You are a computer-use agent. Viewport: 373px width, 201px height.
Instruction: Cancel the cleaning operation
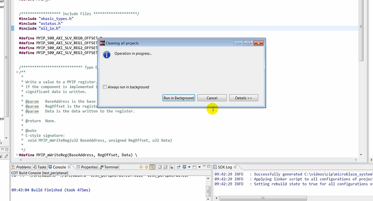click(x=212, y=98)
